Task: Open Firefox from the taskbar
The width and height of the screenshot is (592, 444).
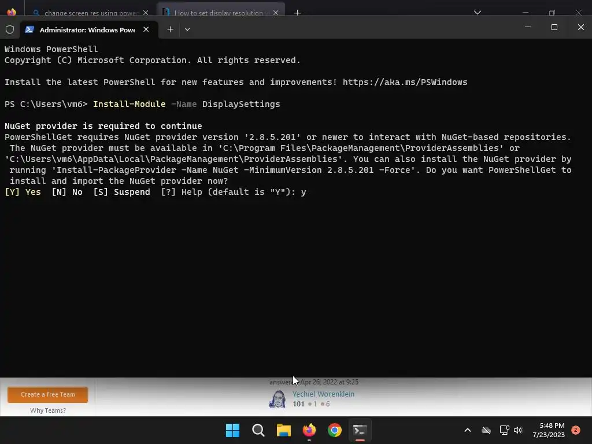Action: coord(309,430)
